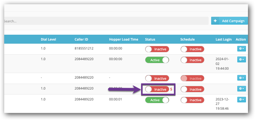Viewport: 255px width, 120px height.
Task: Click the Last Login column header
Action: tap(224, 39)
